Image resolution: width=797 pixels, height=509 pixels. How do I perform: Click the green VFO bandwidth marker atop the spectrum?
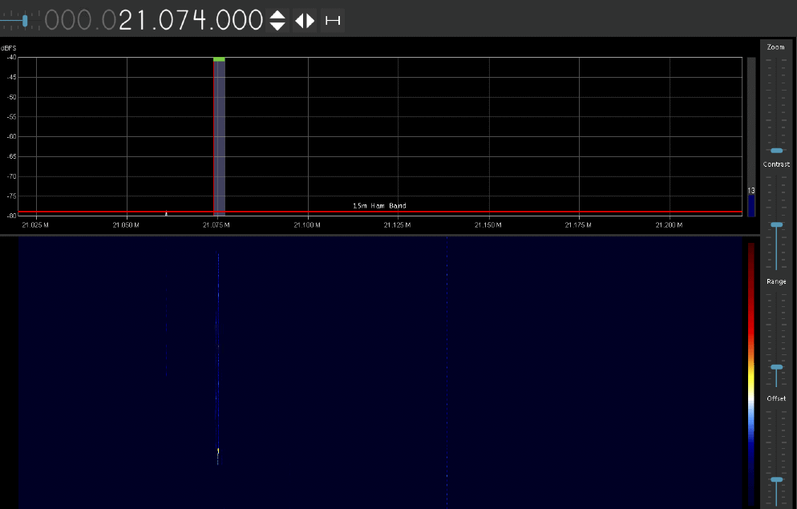219,59
